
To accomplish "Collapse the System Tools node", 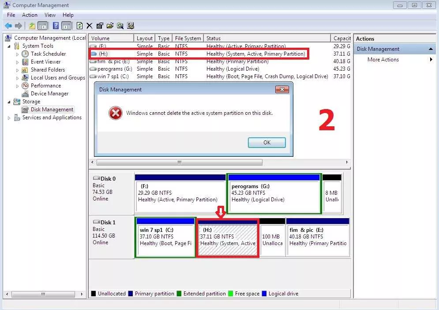I will [9, 46].
